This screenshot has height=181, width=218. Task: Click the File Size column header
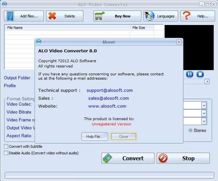coord(142,28)
